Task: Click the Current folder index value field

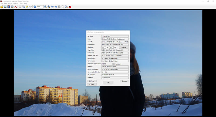Action: click(x=115, y=72)
